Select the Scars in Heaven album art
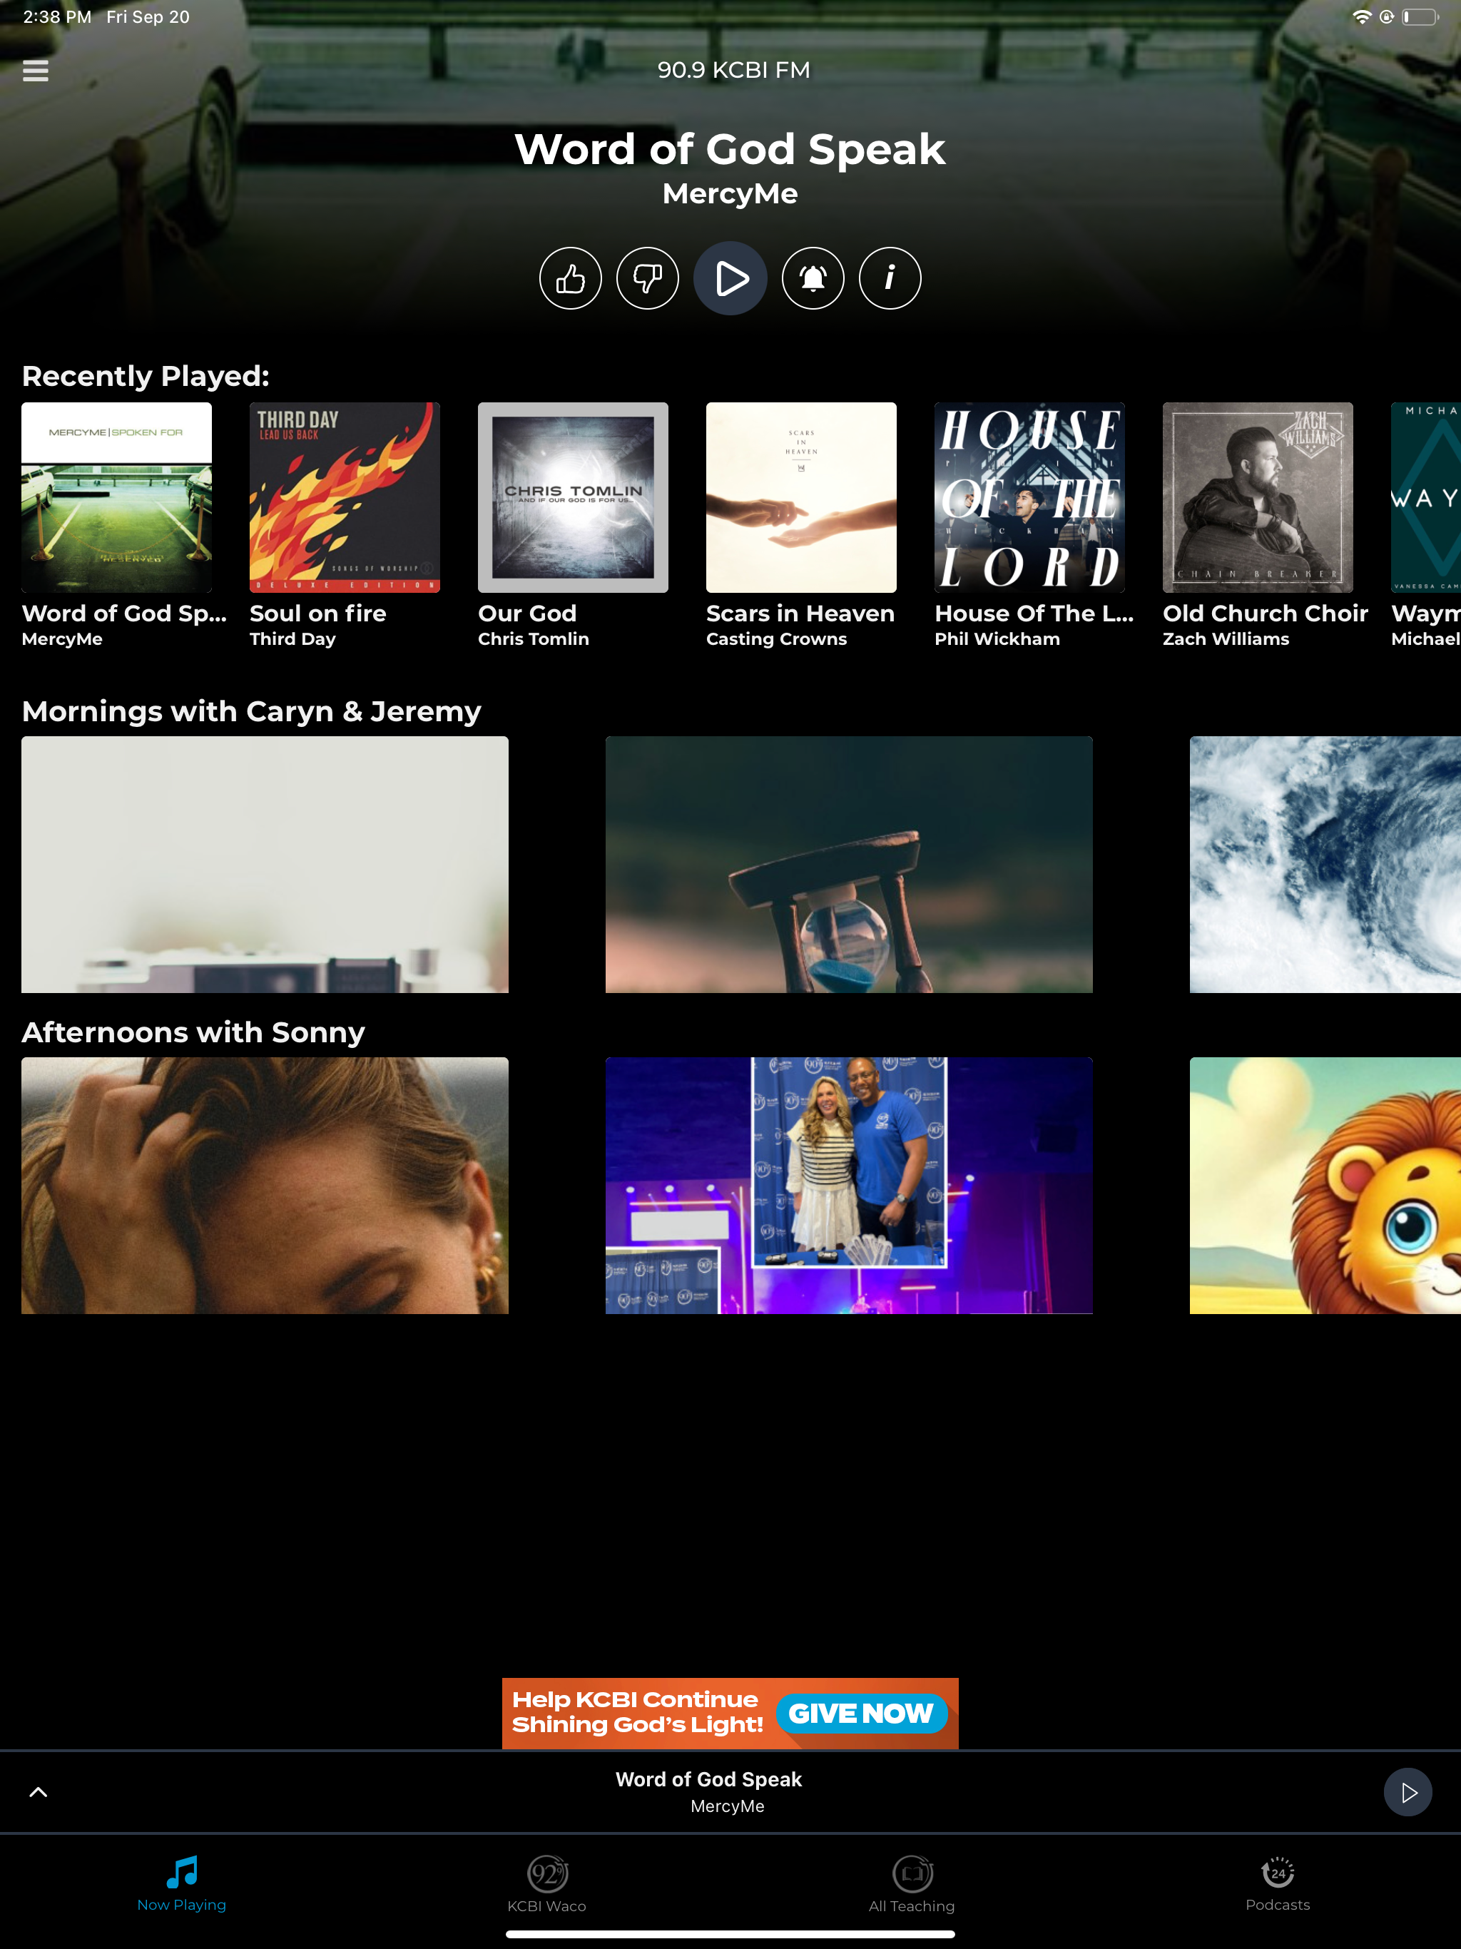Viewport: 1461px width, 1949px height. (801, 498)
